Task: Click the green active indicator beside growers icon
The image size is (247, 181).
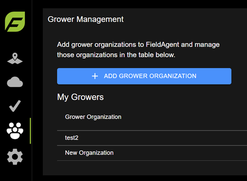Action: point(31,131)
